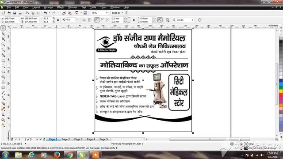Viewport: 283px width, 159px height.
Task: Select the Interactive Fill tool at toolbox bottom
Action: point(3,125)
